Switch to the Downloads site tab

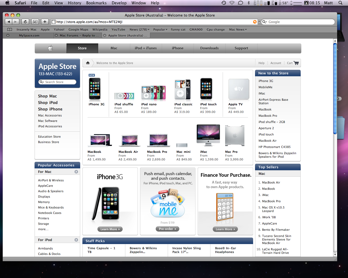[209, 48]
